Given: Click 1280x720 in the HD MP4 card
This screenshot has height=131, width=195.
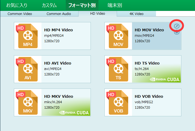Looking at the screenshot, I should pos(52,41).
